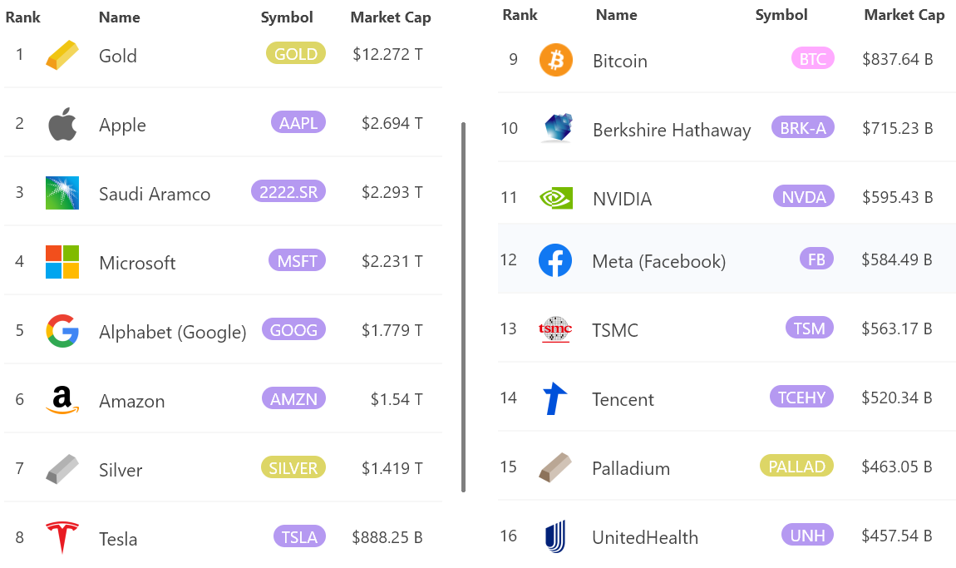Click the Tesla logo icon
956x568 pixels.
click(x=62, y=537)
